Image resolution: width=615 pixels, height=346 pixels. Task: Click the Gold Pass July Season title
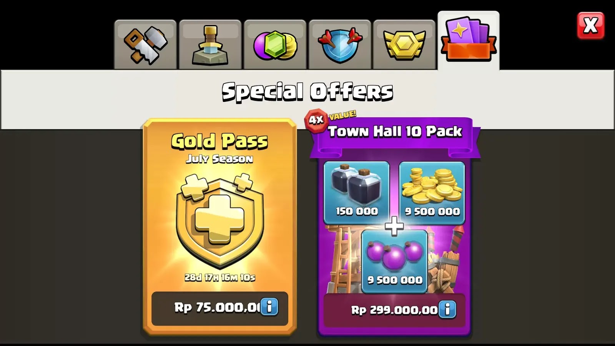[219, 148]
